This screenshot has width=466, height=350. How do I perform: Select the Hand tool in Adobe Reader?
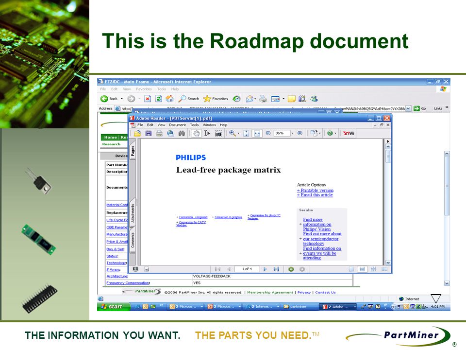point(196,133)
